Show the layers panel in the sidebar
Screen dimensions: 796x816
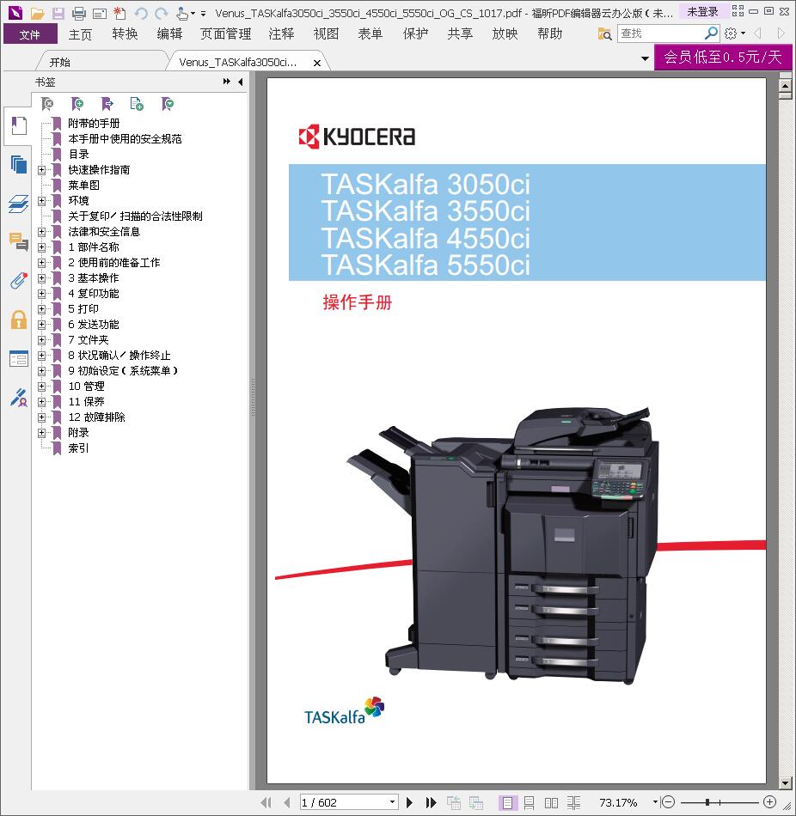pos(19,204)
